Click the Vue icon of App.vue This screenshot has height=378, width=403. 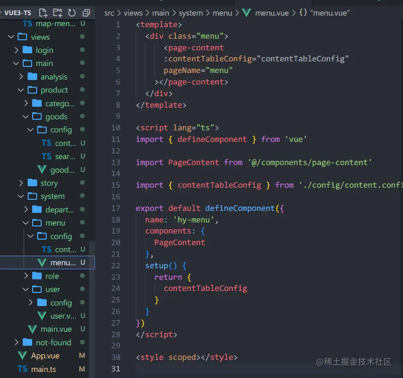click(22, 355)
